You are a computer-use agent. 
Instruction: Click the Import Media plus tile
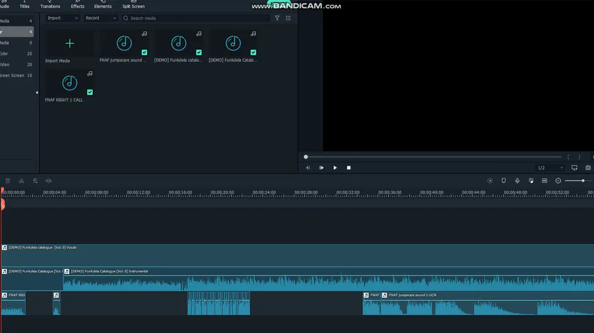[69, 43]
